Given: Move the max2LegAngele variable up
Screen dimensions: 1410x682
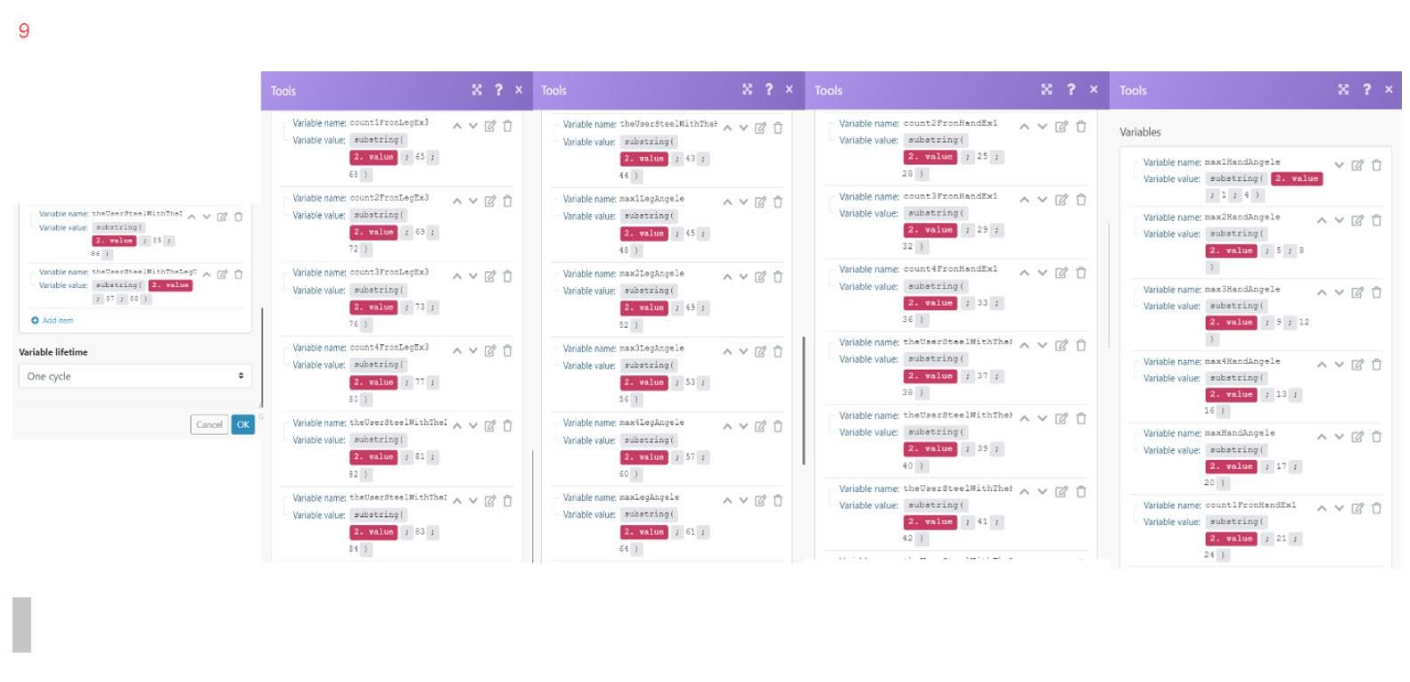Looking at the screenshot, I should coord(727,277).
